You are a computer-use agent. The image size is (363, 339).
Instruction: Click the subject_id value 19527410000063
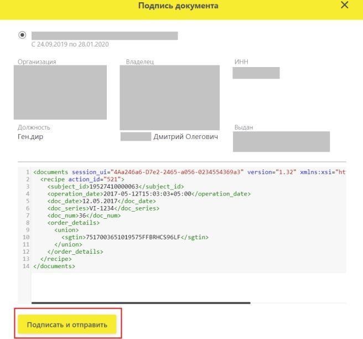pos(114,187)
